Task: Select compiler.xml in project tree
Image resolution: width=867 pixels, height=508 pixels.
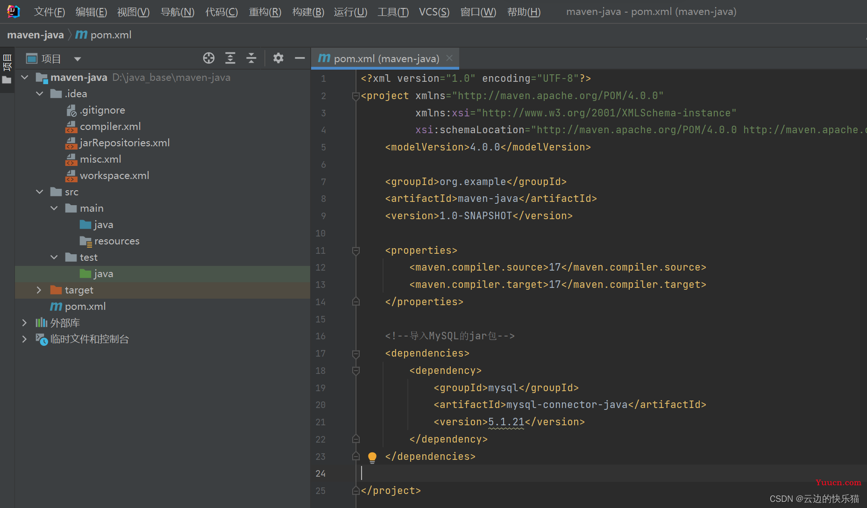Action: [x=110, y=127]
